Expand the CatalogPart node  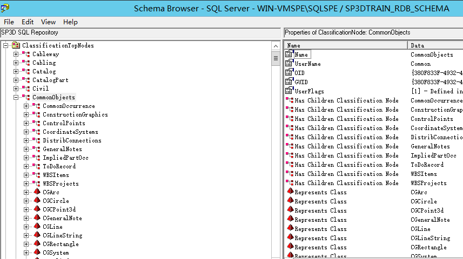pos(16,80)
